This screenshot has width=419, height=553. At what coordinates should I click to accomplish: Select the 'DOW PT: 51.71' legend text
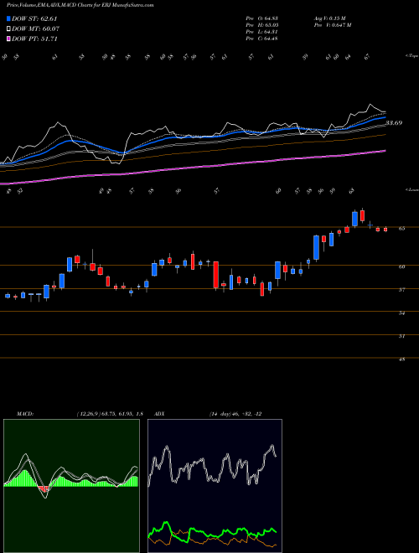[34, 39]
